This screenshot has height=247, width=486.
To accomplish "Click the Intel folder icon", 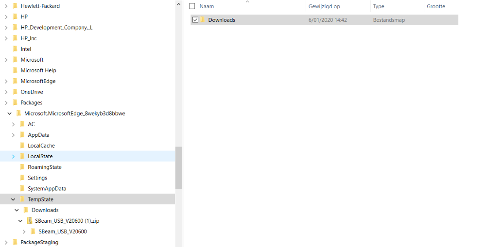I will (x=15, y=49).
